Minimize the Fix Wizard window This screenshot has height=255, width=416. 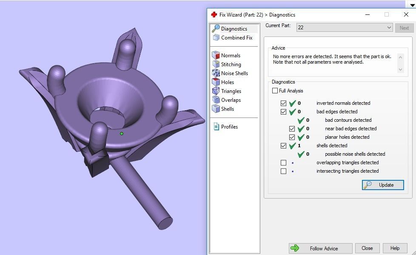pyautogui.click(x=368, y=14)
